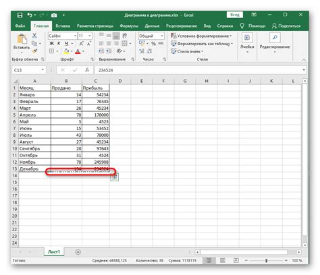The height and width of the screenshot is (275, 320).
Task: Click the Copy icon
Action: (34, 43)
